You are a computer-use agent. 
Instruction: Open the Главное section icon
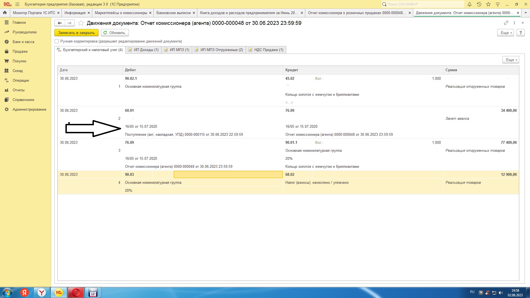click(7, 23)
